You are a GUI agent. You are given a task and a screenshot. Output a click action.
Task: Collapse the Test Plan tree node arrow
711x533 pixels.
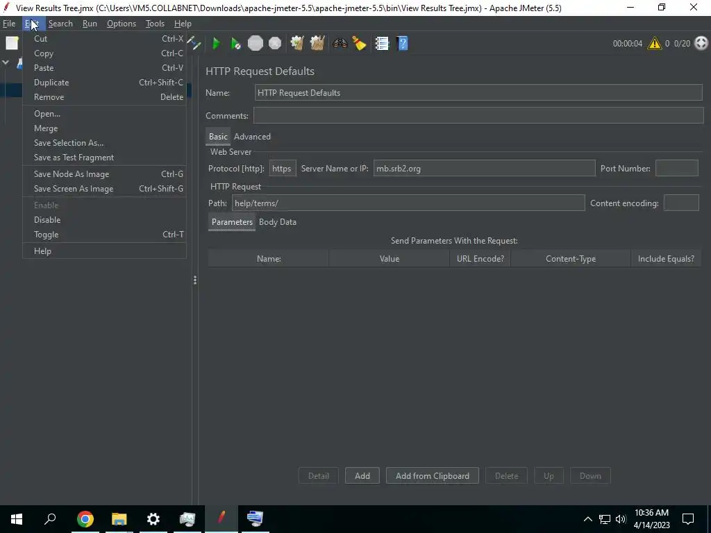[6, 62]
